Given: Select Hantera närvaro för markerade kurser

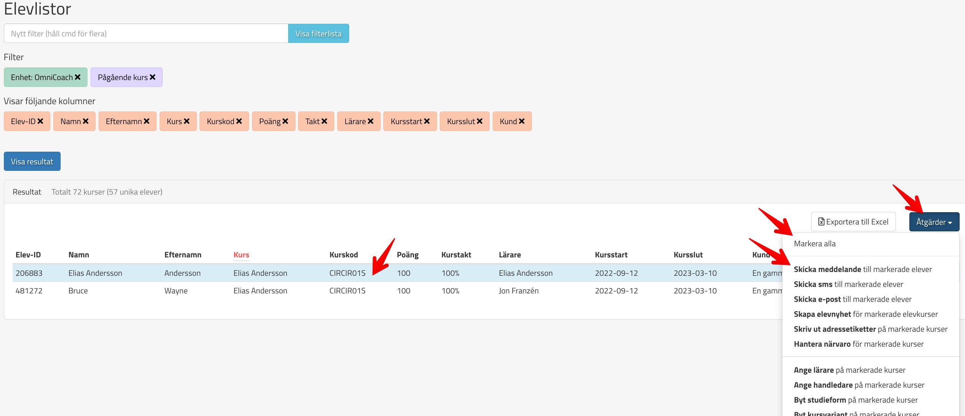Looking at the screenshot, I should (858, 344).
